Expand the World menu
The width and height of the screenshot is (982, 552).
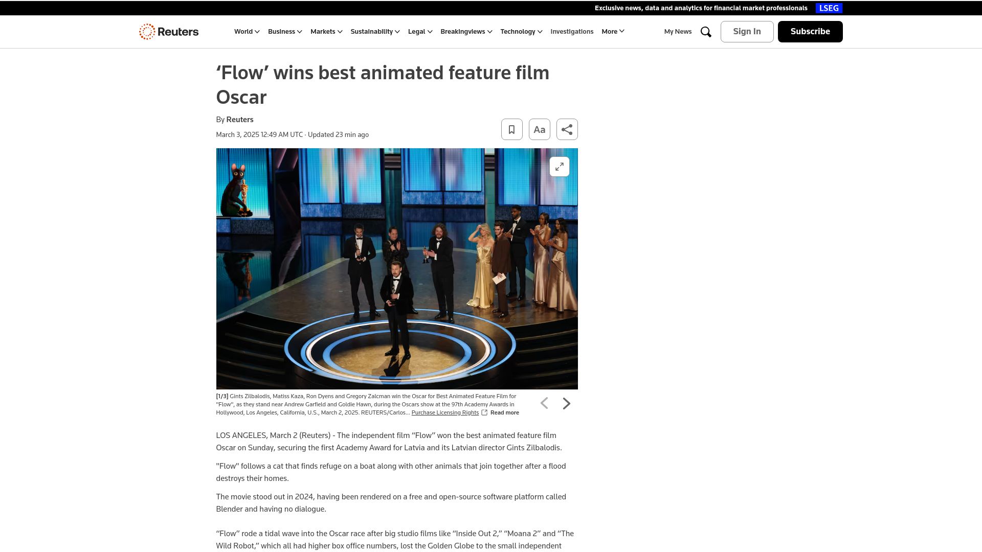(247, 32)
